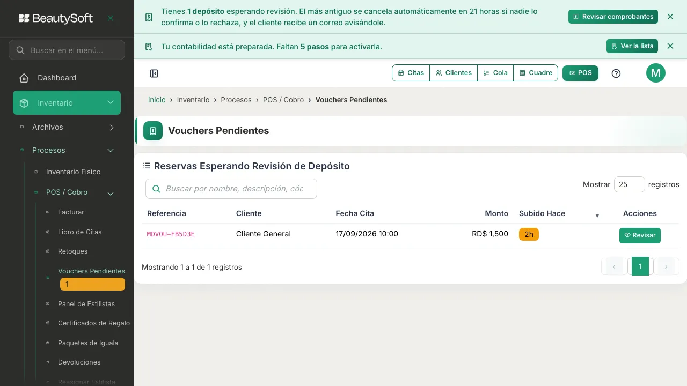Viewport: 687px width, 386px height.
Task: Dismiss the pending deposit notification banner
Action: tap(670, 17)
